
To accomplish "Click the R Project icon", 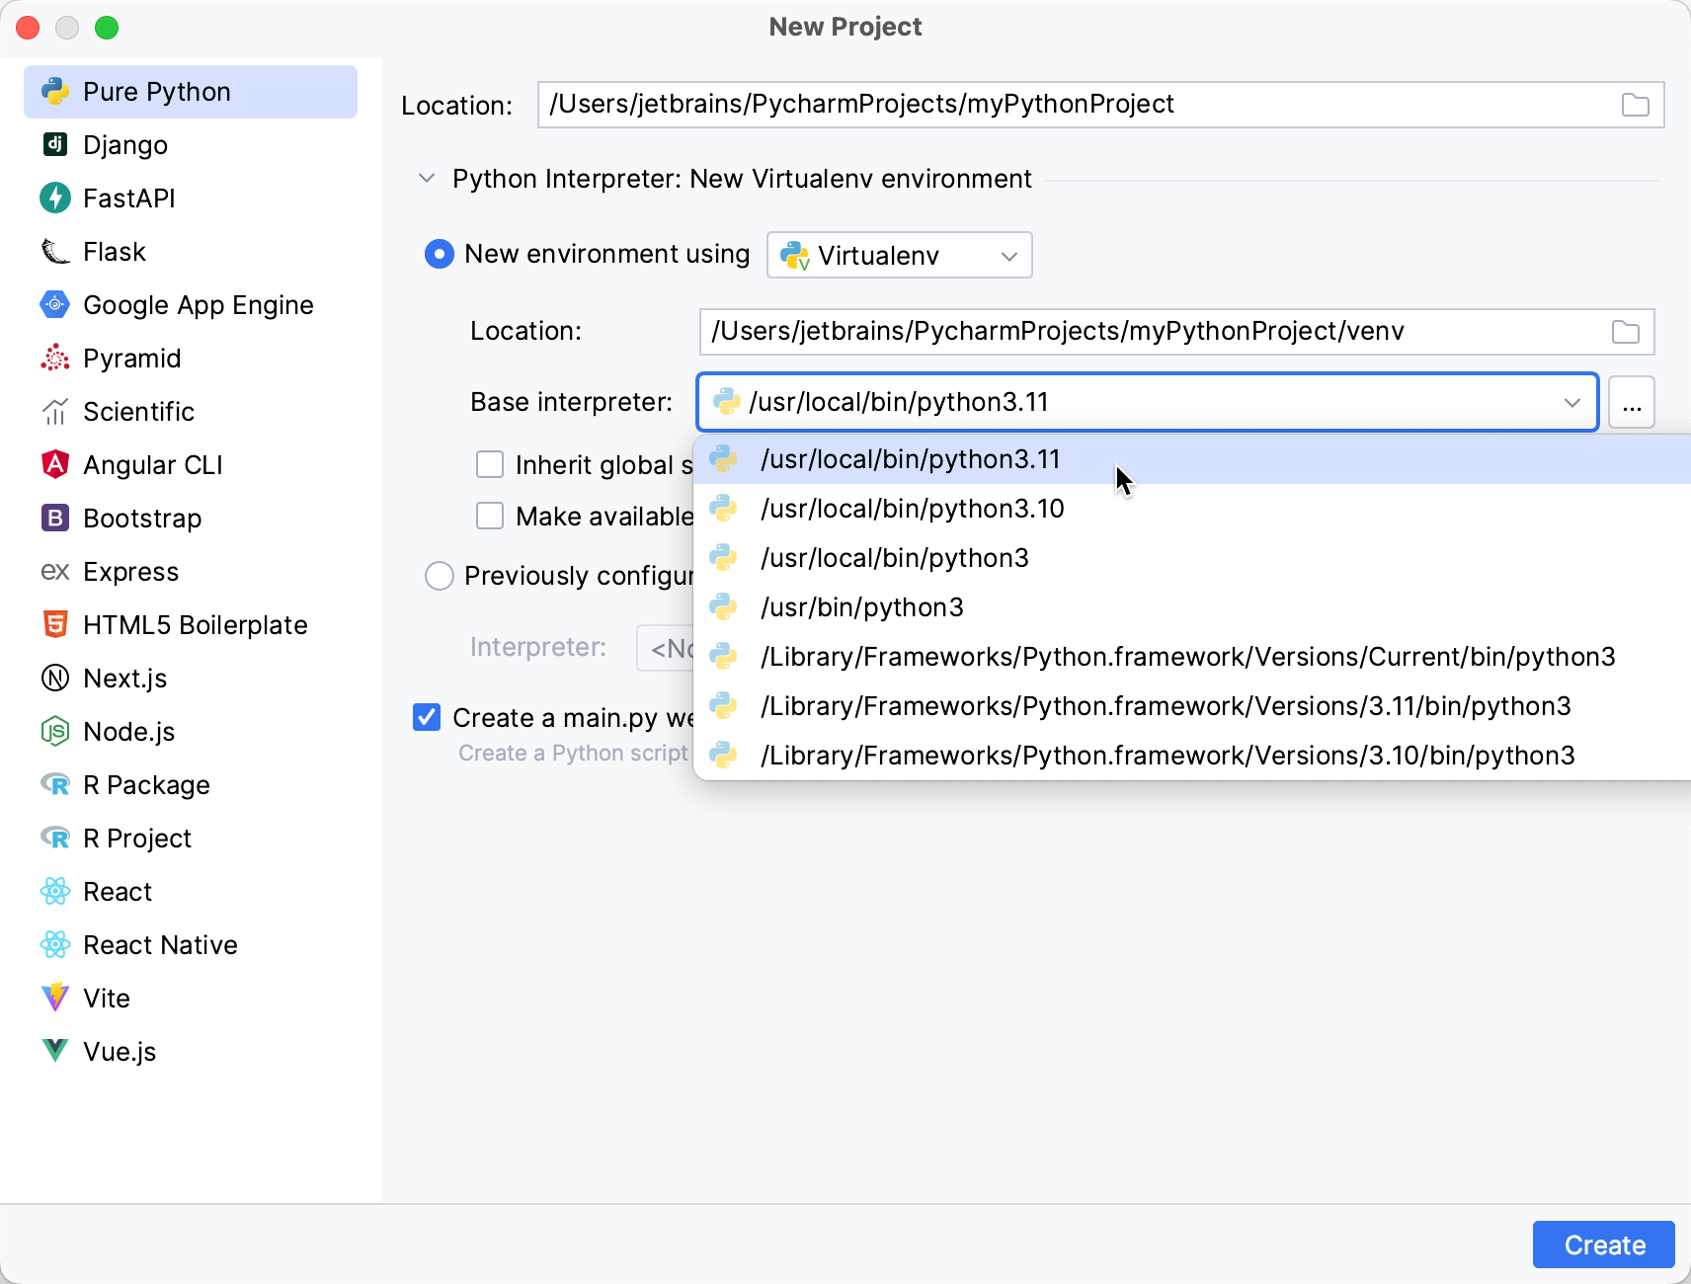I will [55, 839].
